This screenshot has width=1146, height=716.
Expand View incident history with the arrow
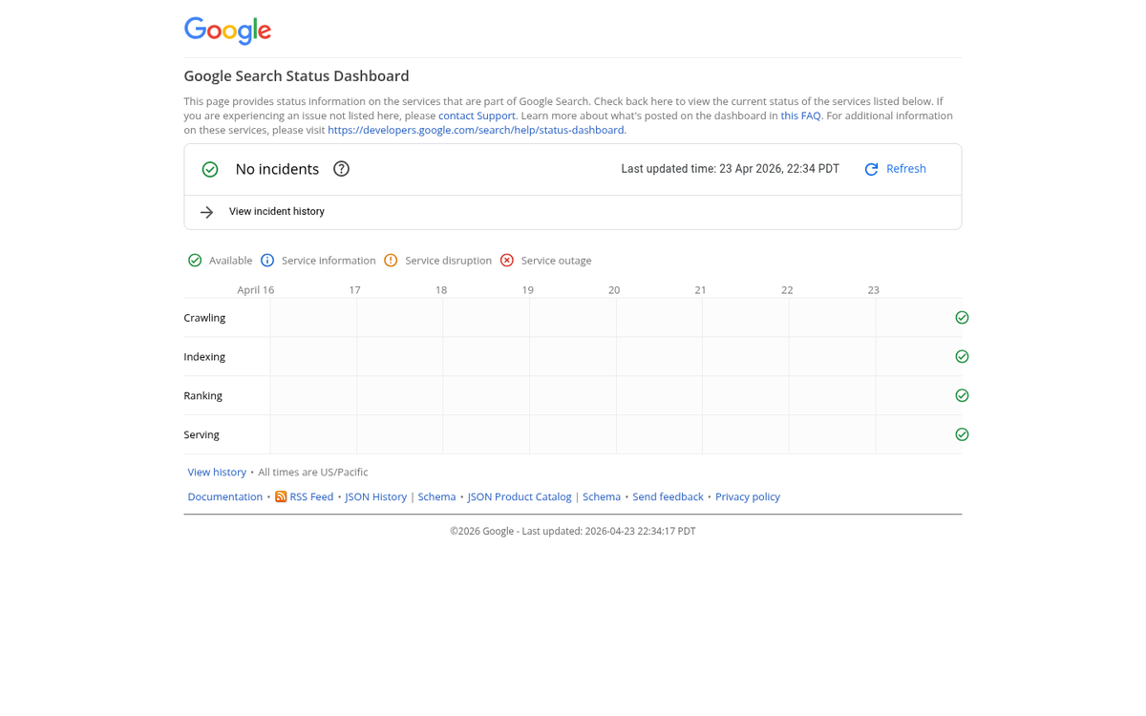point(276,211)
